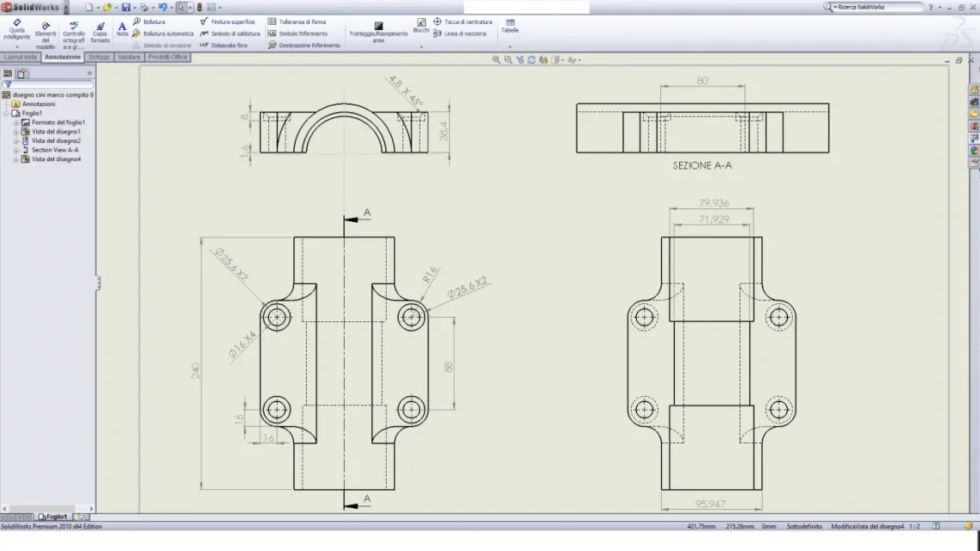The width and height of the screenshot is (980, 551).
Task: Click the R16 radius dimension
Action: point(429,275)
